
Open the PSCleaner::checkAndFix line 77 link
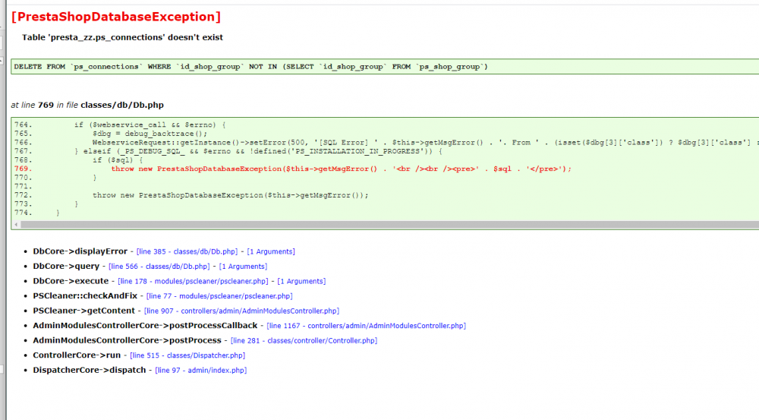pos(219,296)
